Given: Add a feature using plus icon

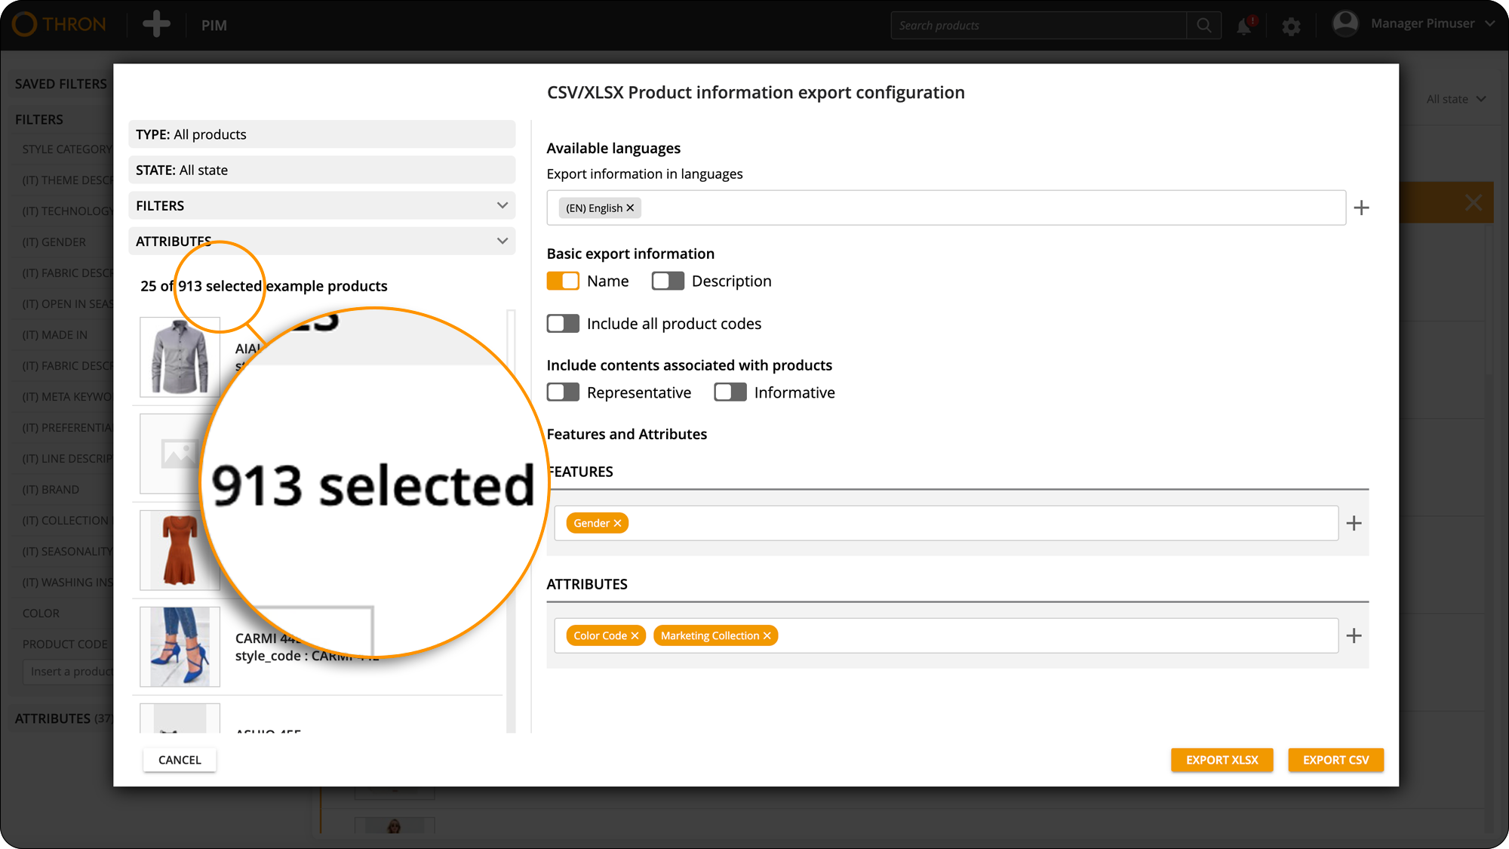Looking at the screenshot, I should pyautogui.click(x=1354, y=523).
